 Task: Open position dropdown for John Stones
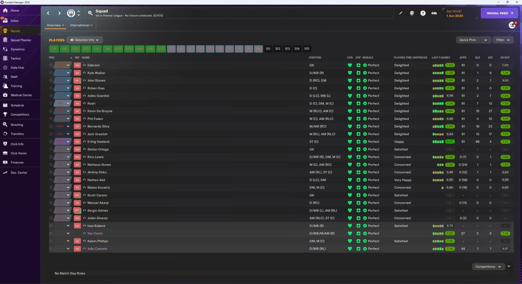click(68, 81)
